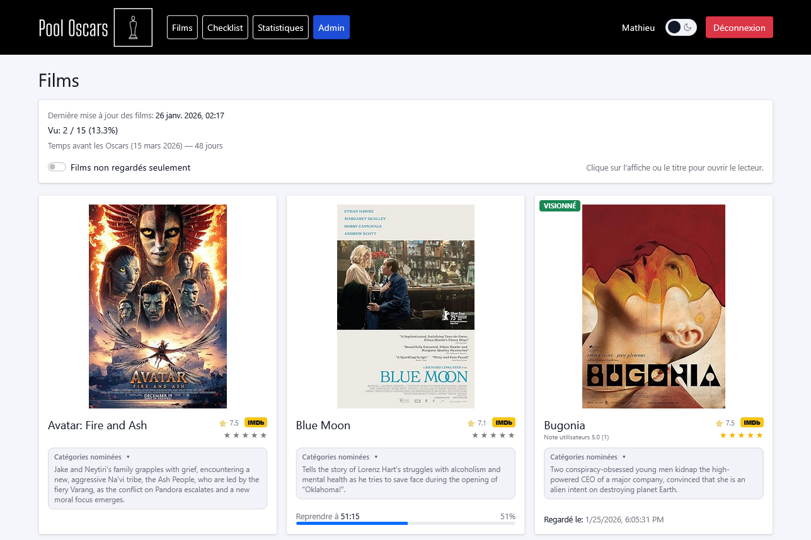Image resolution: width=811 pixels, height=540 pixels.
Task: Click the Déconnexion button
Action: (739, 28)
